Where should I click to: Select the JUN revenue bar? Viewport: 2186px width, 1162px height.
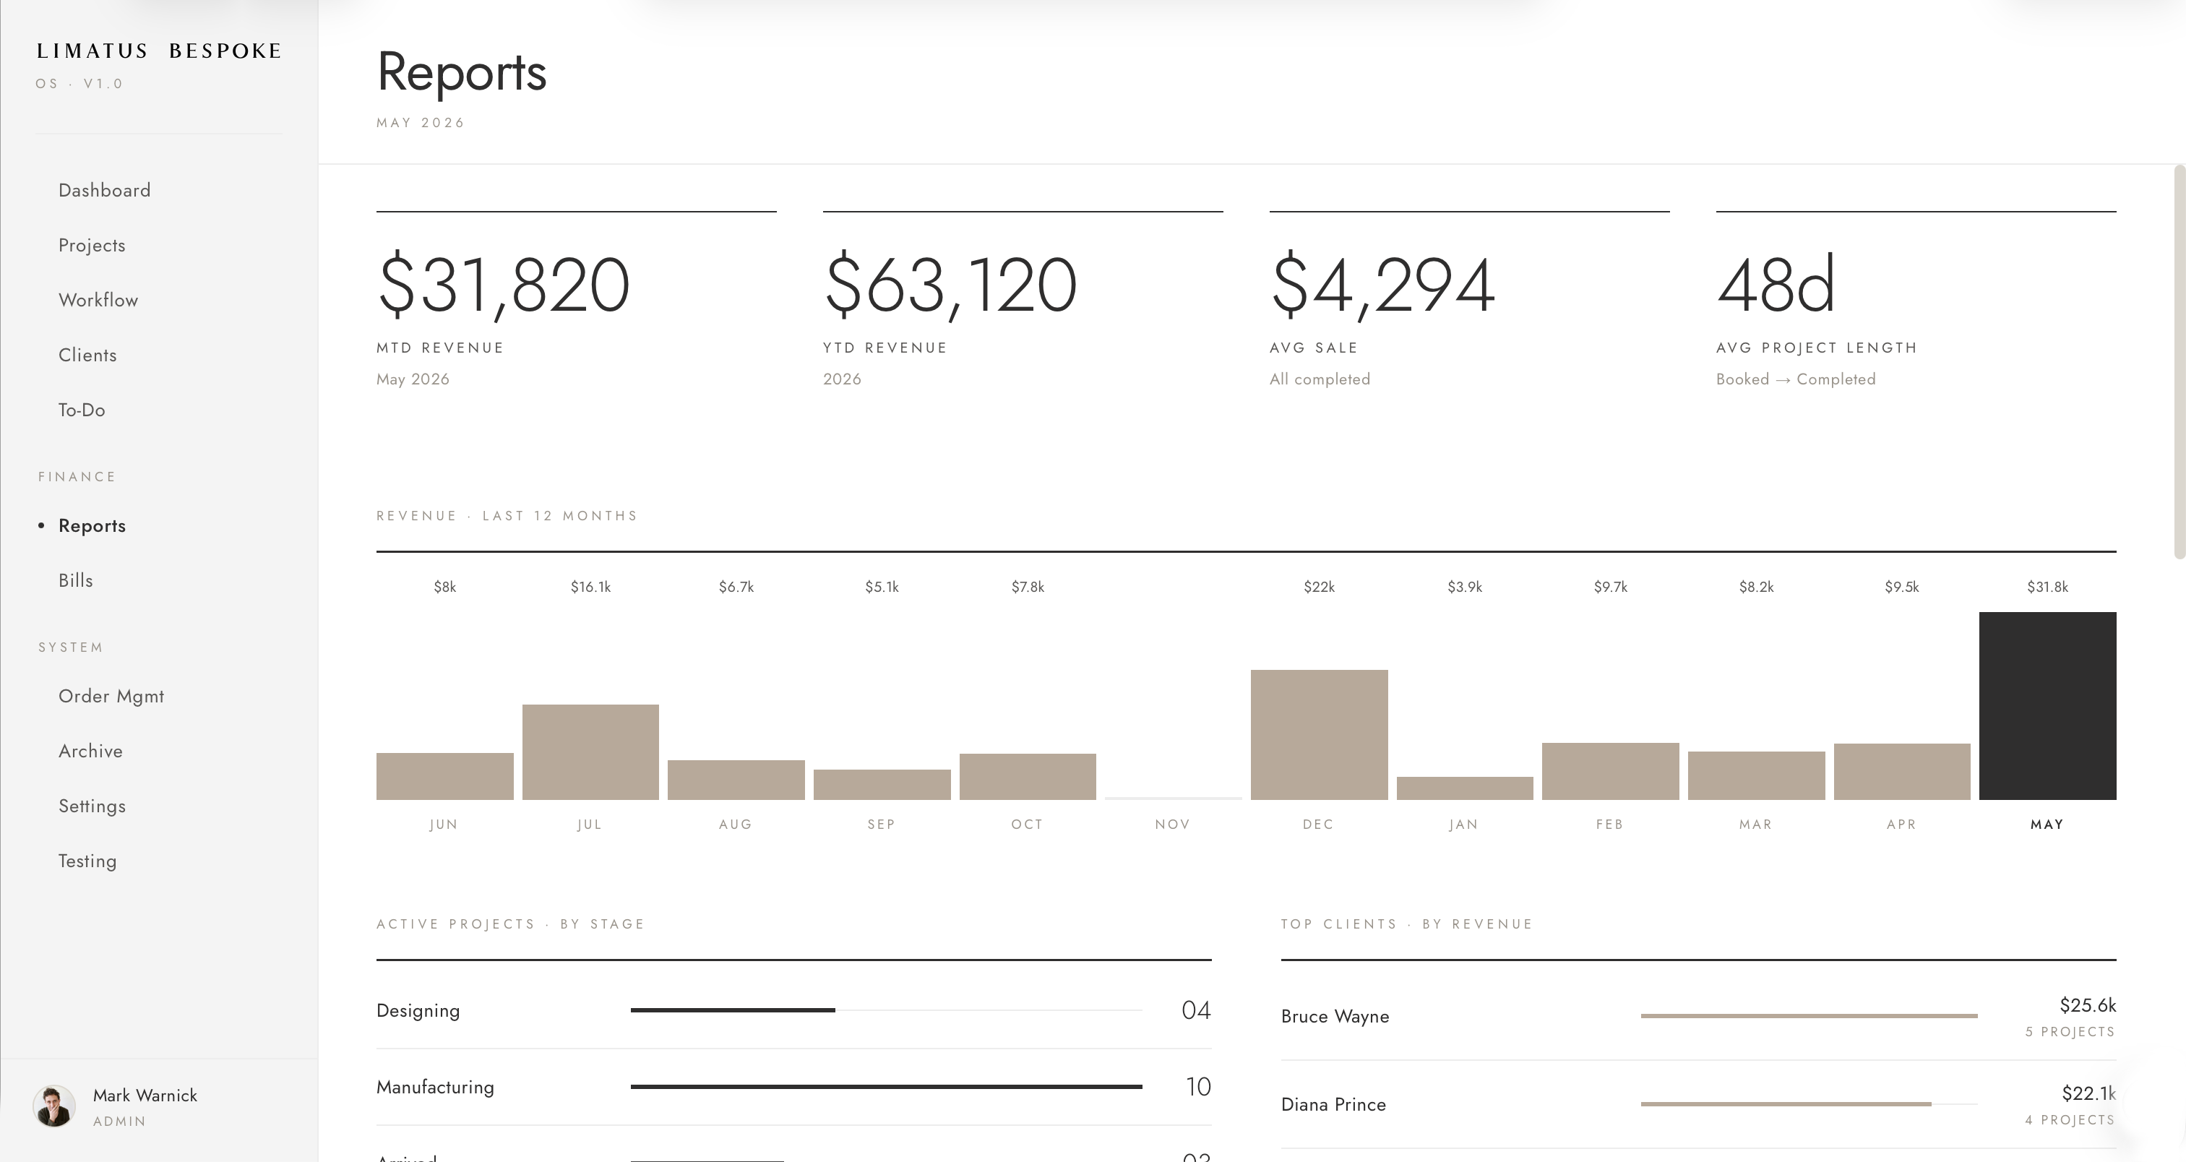point(444,776)
